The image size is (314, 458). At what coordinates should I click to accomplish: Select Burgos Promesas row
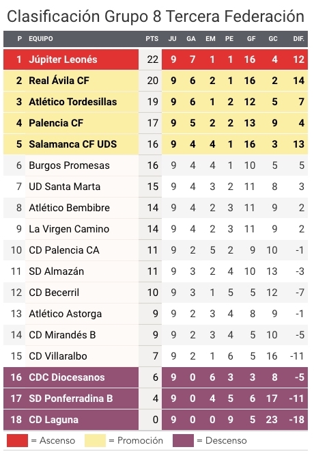point(156,165)
